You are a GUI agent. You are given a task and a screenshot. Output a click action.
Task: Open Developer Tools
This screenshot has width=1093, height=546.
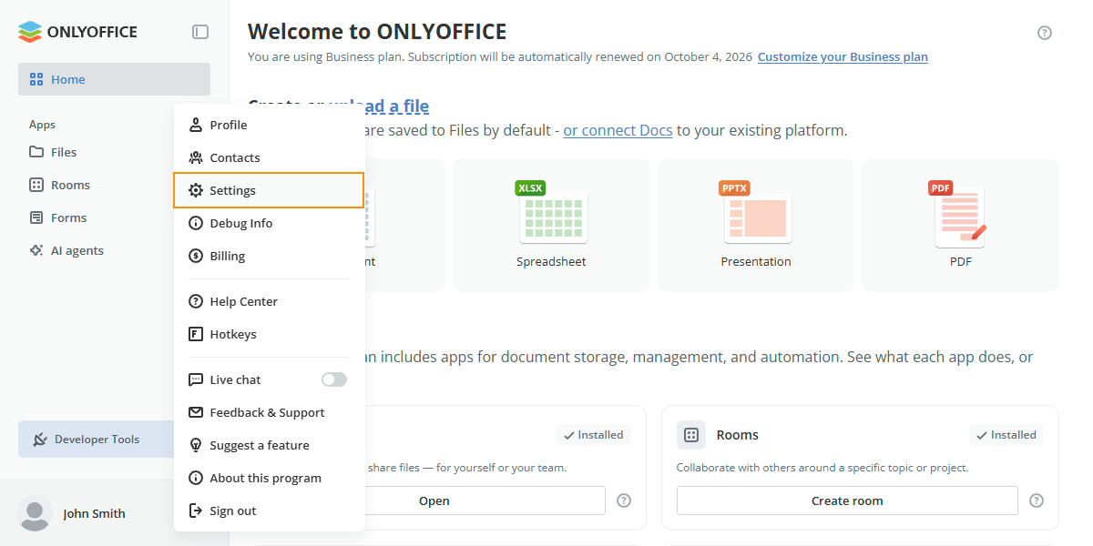[x=96, y=440]
